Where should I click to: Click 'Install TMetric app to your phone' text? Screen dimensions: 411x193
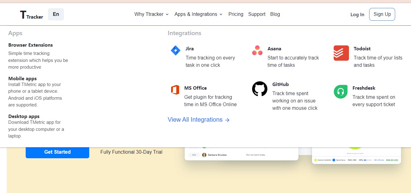click(x=35, y=95)
